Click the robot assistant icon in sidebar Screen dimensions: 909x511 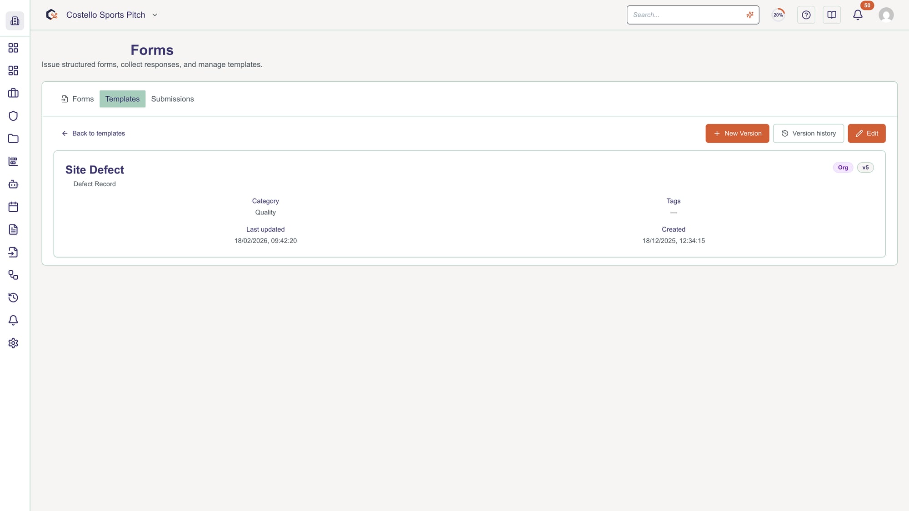point(13,184)
